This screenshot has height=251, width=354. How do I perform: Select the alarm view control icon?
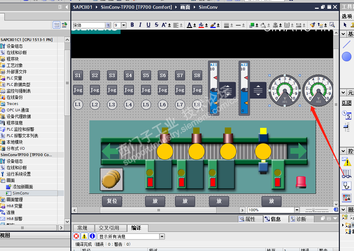pyautogui.click(x=347, y=162)
